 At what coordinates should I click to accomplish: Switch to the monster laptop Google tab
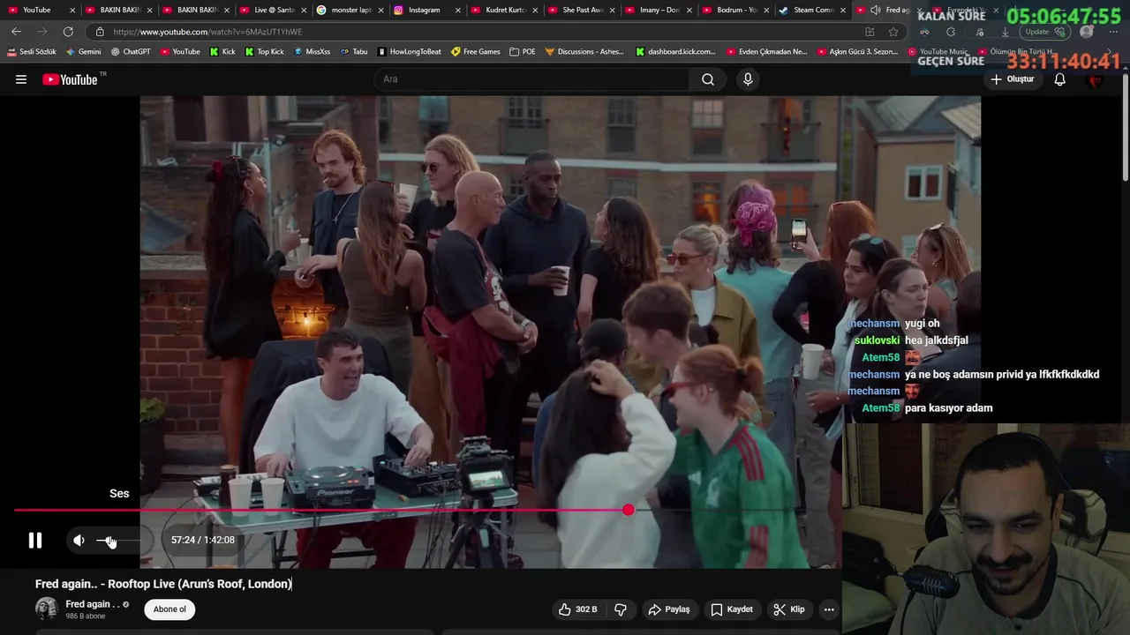pyautogui.click(x=350, y=10)
